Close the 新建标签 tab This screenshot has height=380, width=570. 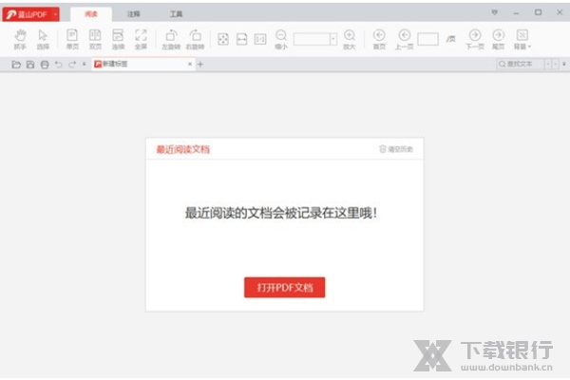point(190,64)
